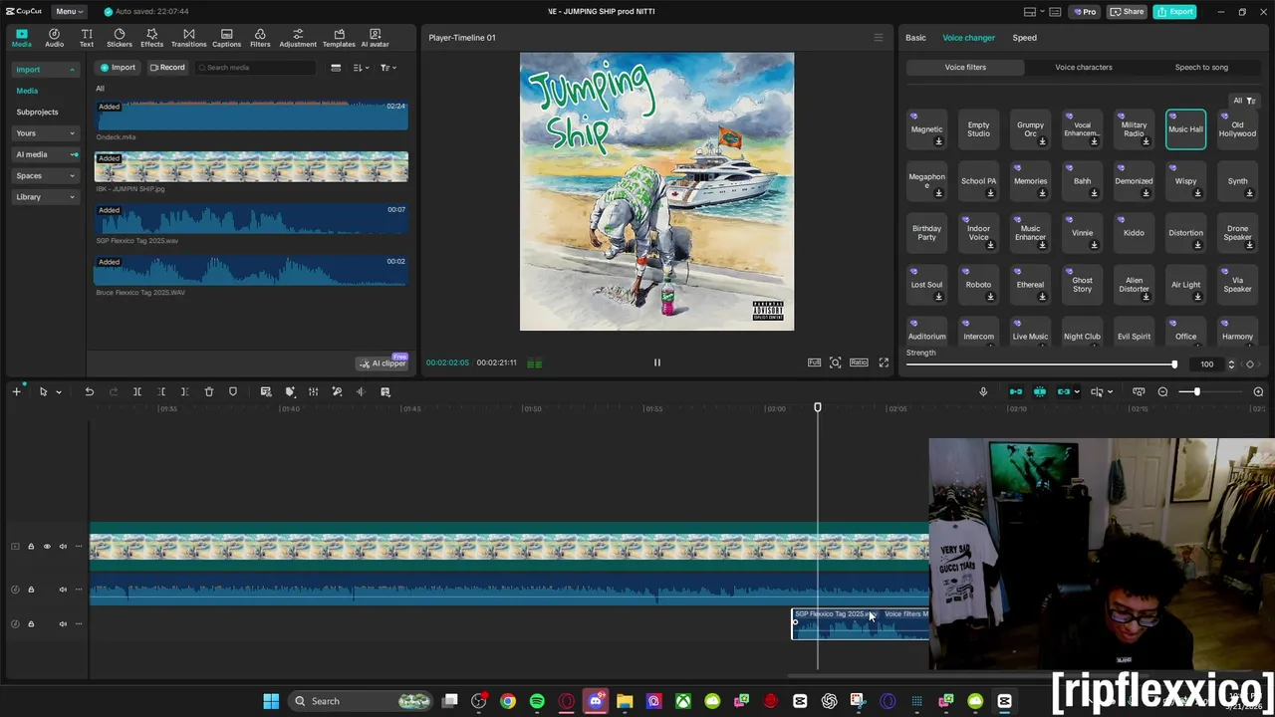This screenshot has height=717, width=1275.
Task: Open the Captions panel
Action: (226, 38)
